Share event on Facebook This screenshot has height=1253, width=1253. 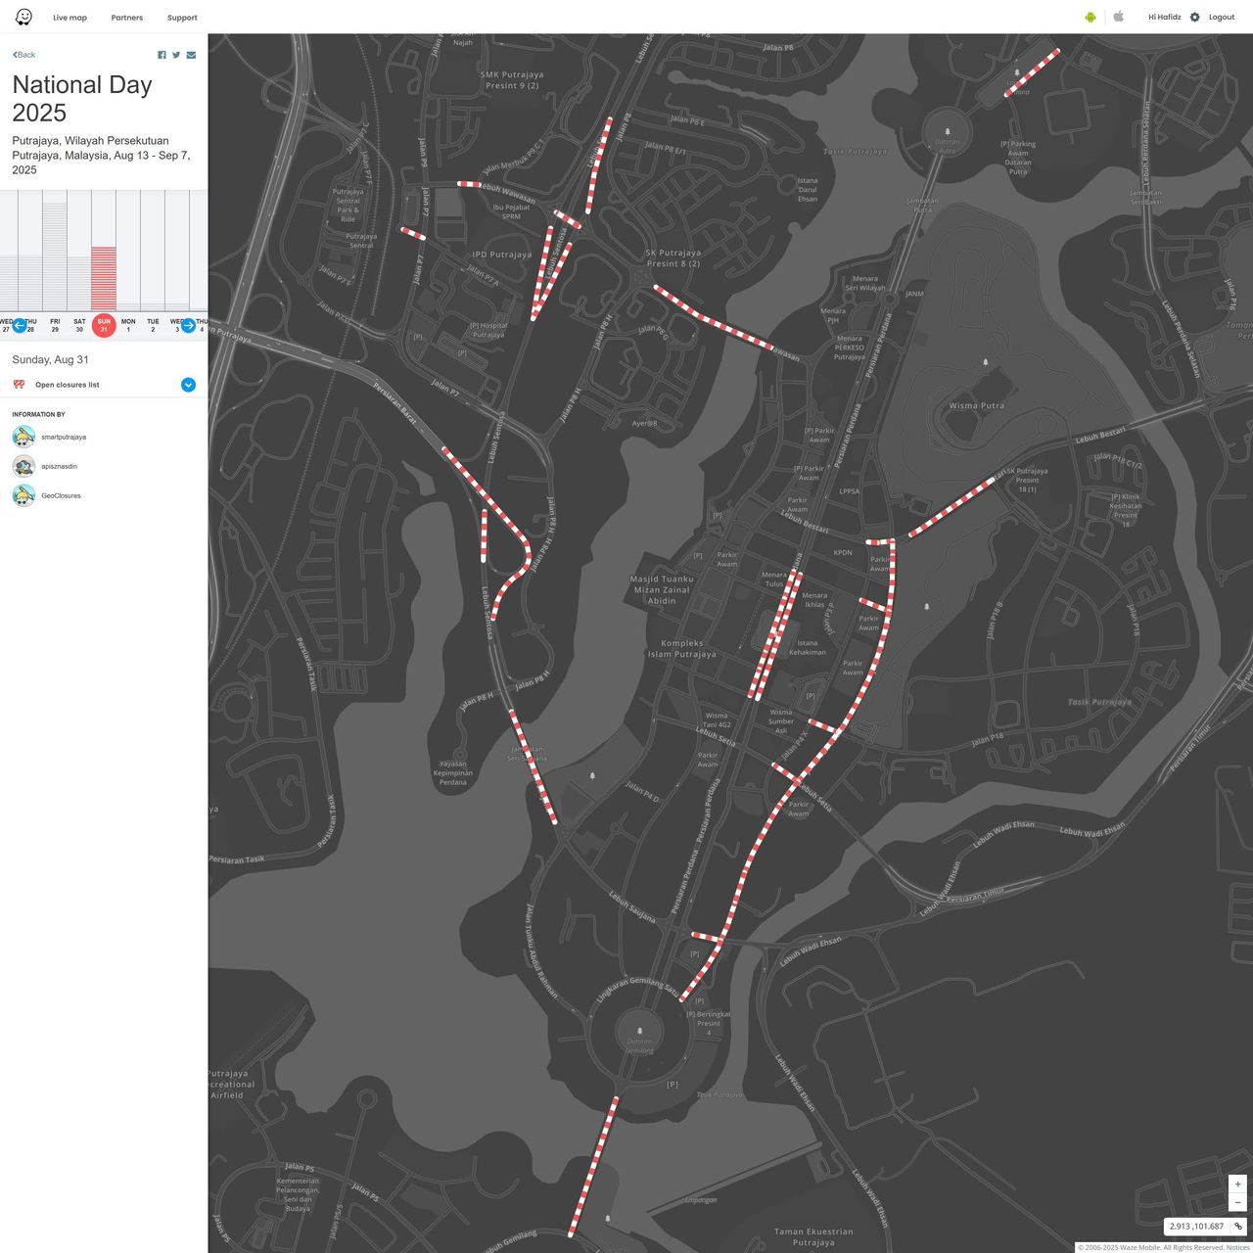pos(162,55)
